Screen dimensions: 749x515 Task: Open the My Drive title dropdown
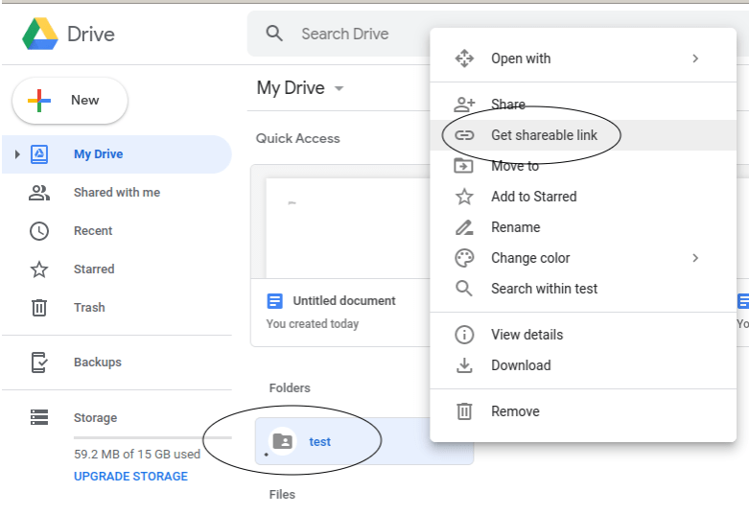339,89
